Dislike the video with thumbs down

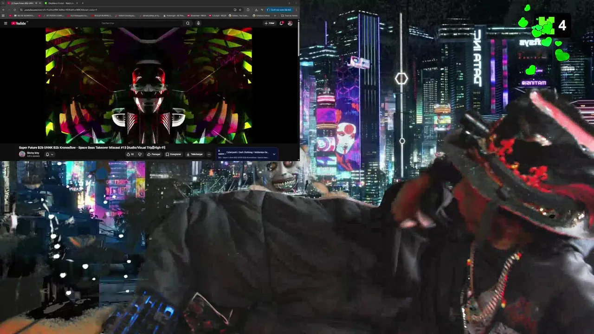click(140, 154)
